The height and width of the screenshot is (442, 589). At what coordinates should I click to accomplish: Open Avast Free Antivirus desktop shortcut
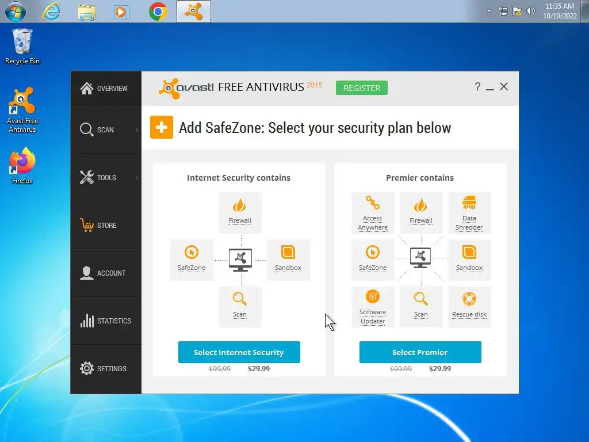22,110
